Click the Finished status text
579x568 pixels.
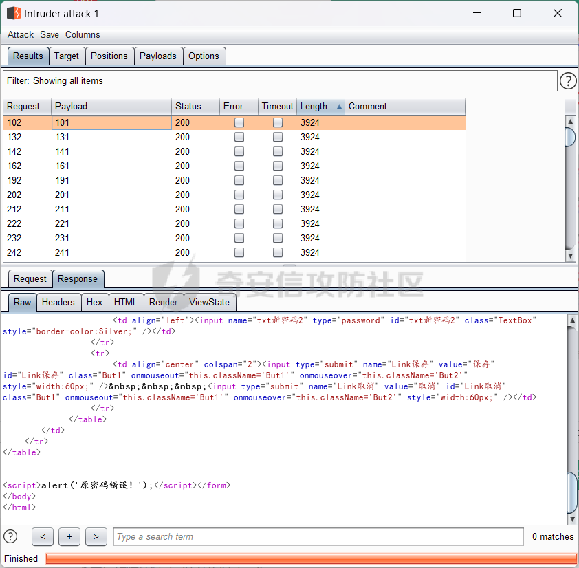click(x=21, y=558)
